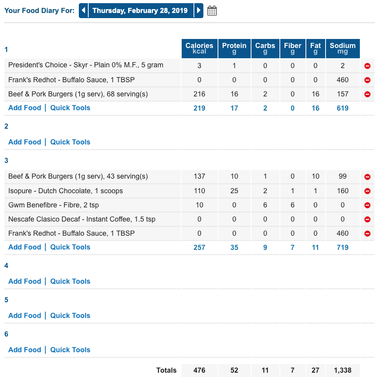Open Isopure Dutch Chocolate food entry
Viewport: 391px width, 377px height.
tap(65, 191)
